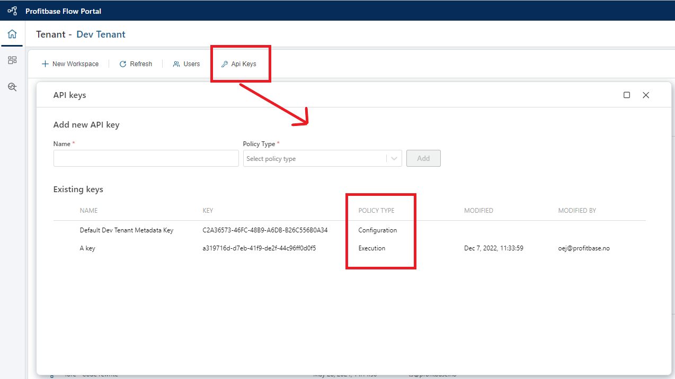Open the Home sidebar icon
The width and height of the screenshot is (675, 379).
click(x=12, y=34)
